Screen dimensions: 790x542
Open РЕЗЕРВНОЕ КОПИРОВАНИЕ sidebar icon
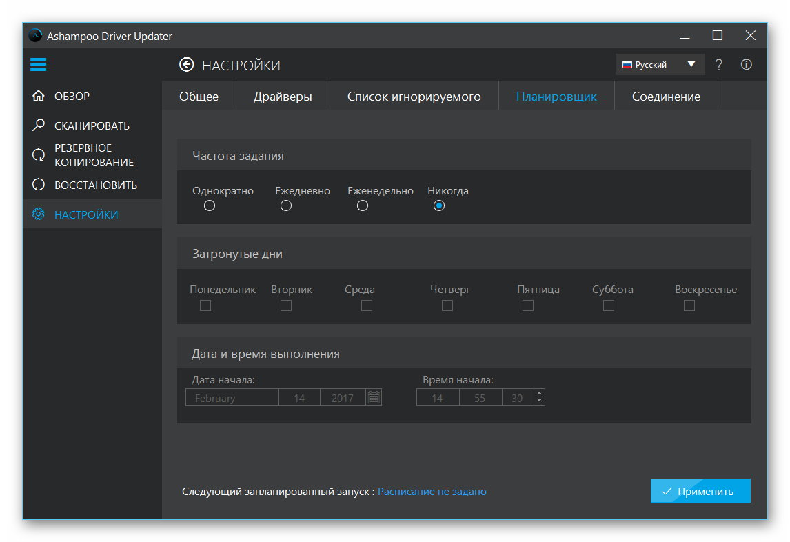pos(39,154)
